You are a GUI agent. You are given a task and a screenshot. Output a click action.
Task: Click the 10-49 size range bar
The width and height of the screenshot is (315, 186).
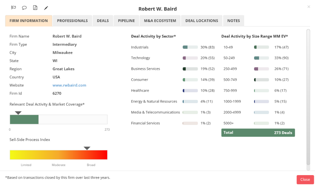[262, 47]
